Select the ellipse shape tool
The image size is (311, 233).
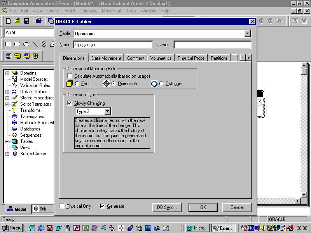coord(26,44)
